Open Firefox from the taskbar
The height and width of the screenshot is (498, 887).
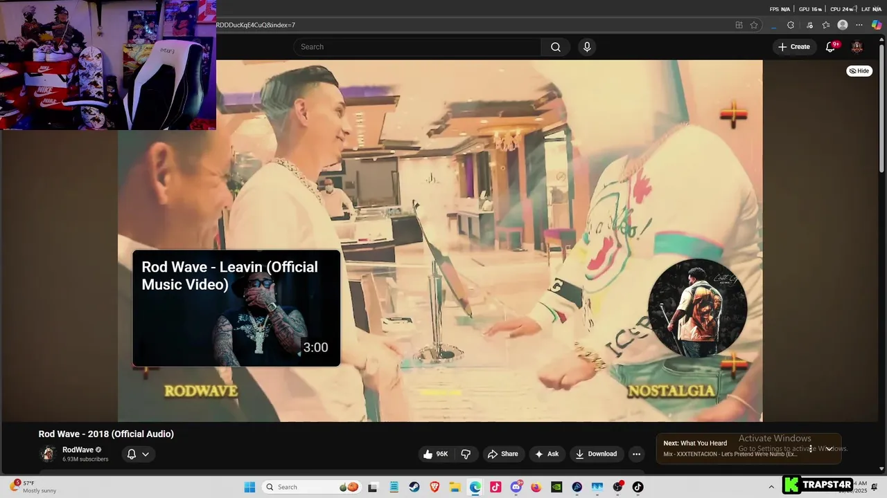pyautogui.click(x=536, y=487)
